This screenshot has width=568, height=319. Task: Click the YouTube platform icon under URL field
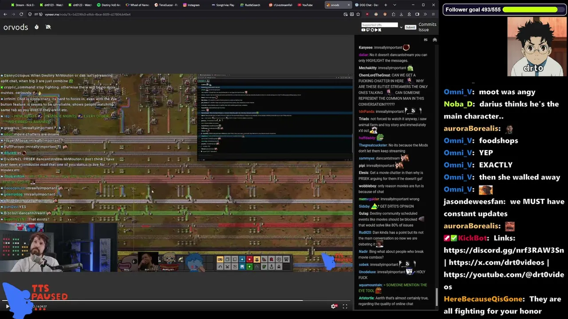[x=363, y=30]
